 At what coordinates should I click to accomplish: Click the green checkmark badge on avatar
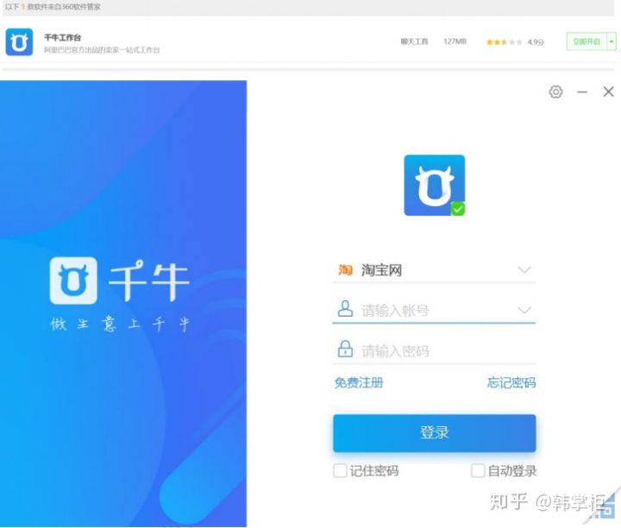point(458,209)
